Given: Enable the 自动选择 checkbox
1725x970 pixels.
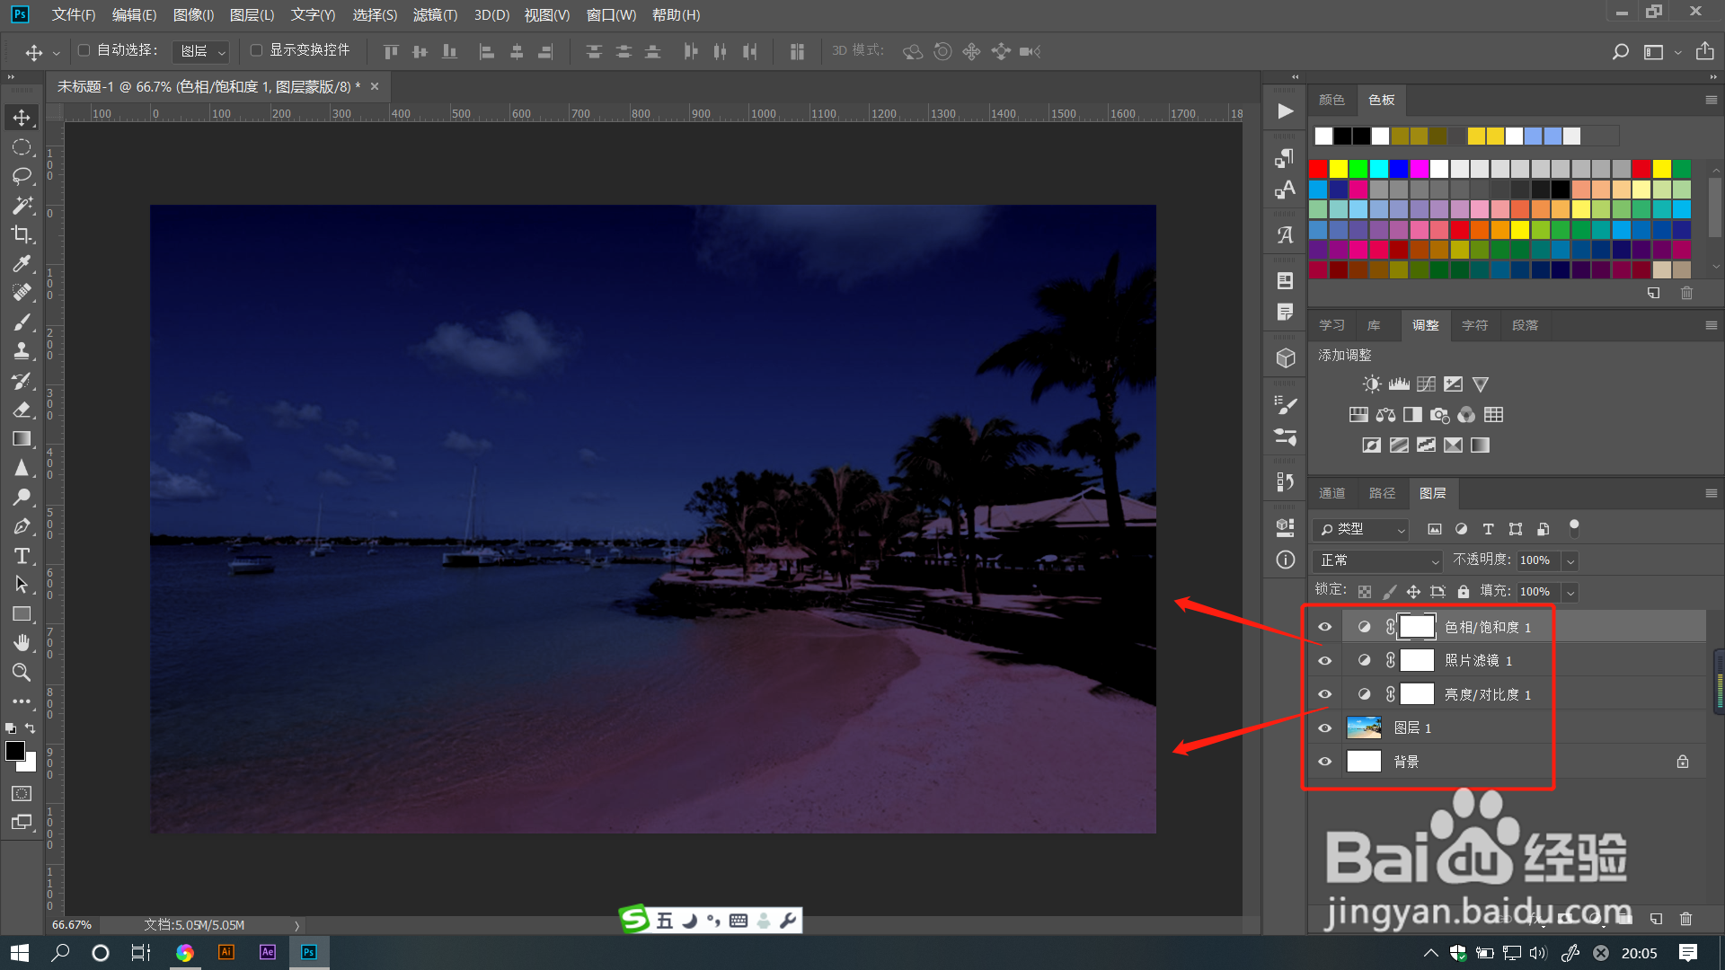Looking at the screenshot, I should pyautogui.click(x=84, y=50).
